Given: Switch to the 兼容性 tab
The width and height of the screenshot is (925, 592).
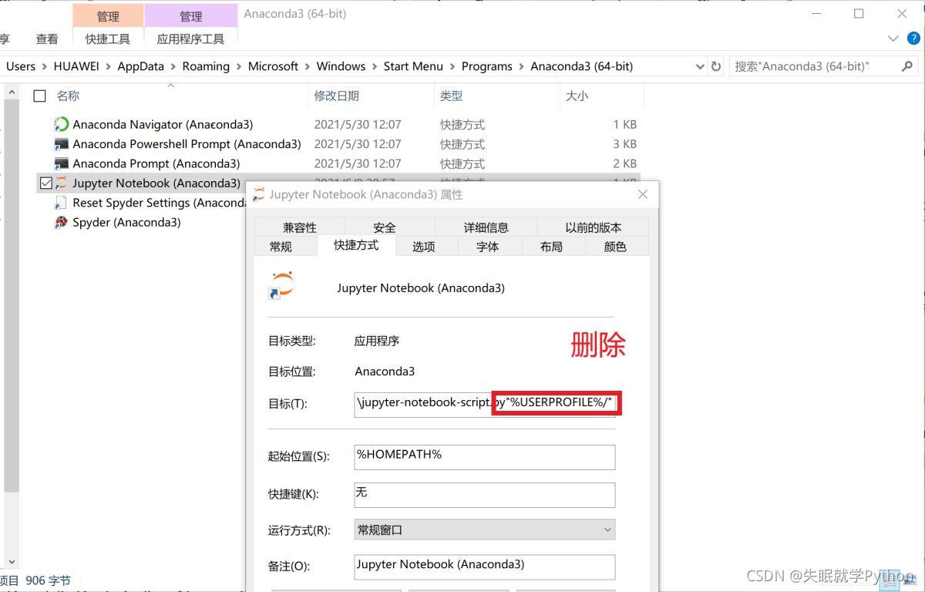Looking at the screenshot, I should click(x=299, y=227).
